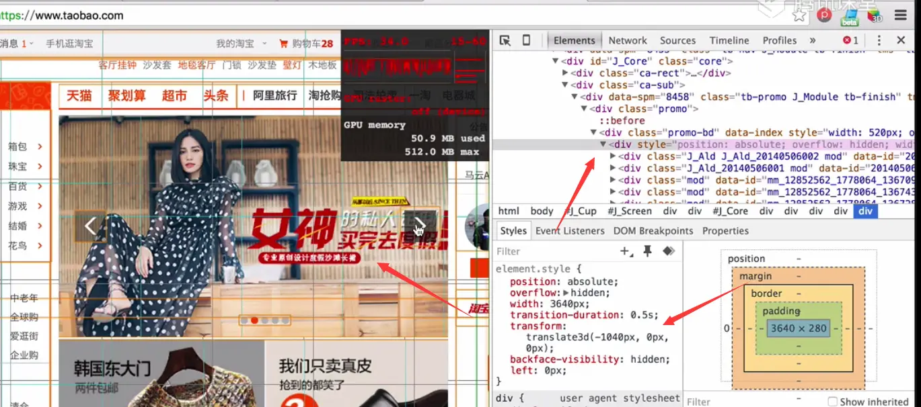Click the 3640 × 280 content box
This screenshot has height=407, width=921.
click(797, 328)
